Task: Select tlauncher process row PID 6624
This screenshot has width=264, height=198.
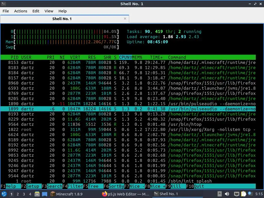Action: coord(128,135)
